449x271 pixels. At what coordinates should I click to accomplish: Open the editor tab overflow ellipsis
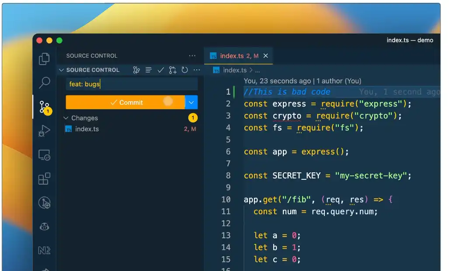192,55
